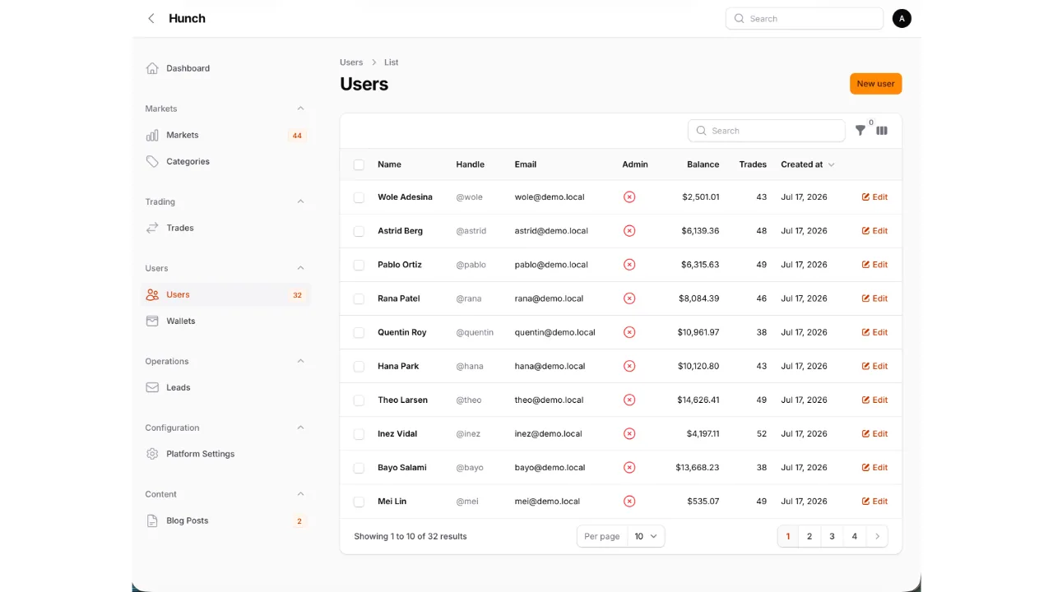
Task: Click the New user button
Action: click(875, 84)
